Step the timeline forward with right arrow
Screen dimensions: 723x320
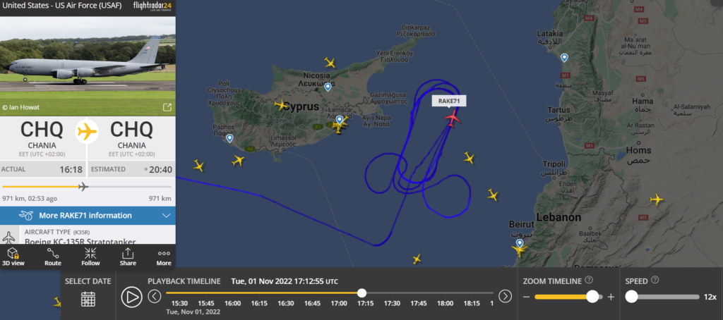click(x=506, y=296)
